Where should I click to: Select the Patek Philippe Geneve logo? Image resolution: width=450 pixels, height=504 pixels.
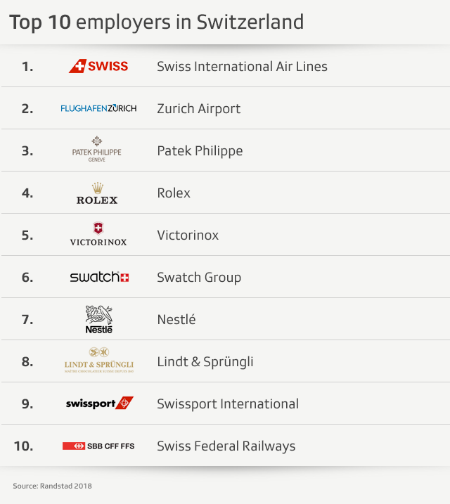tap(97, 150)
